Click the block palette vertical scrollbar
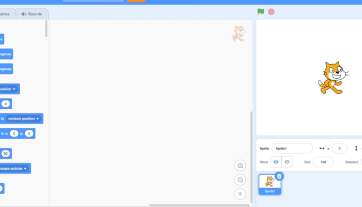This screenshot has height=207, width=362. [47, 28]
